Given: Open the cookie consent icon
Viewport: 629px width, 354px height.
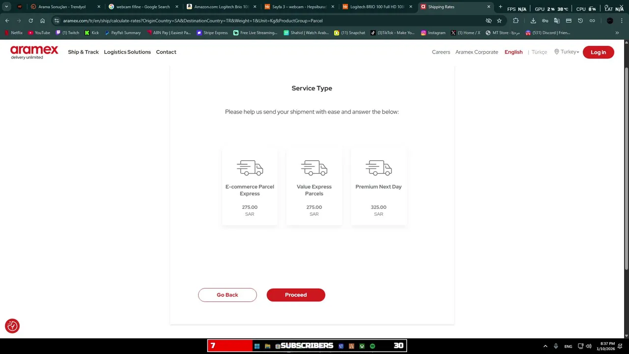Looking at the screenshot, I should click(12, 326).
